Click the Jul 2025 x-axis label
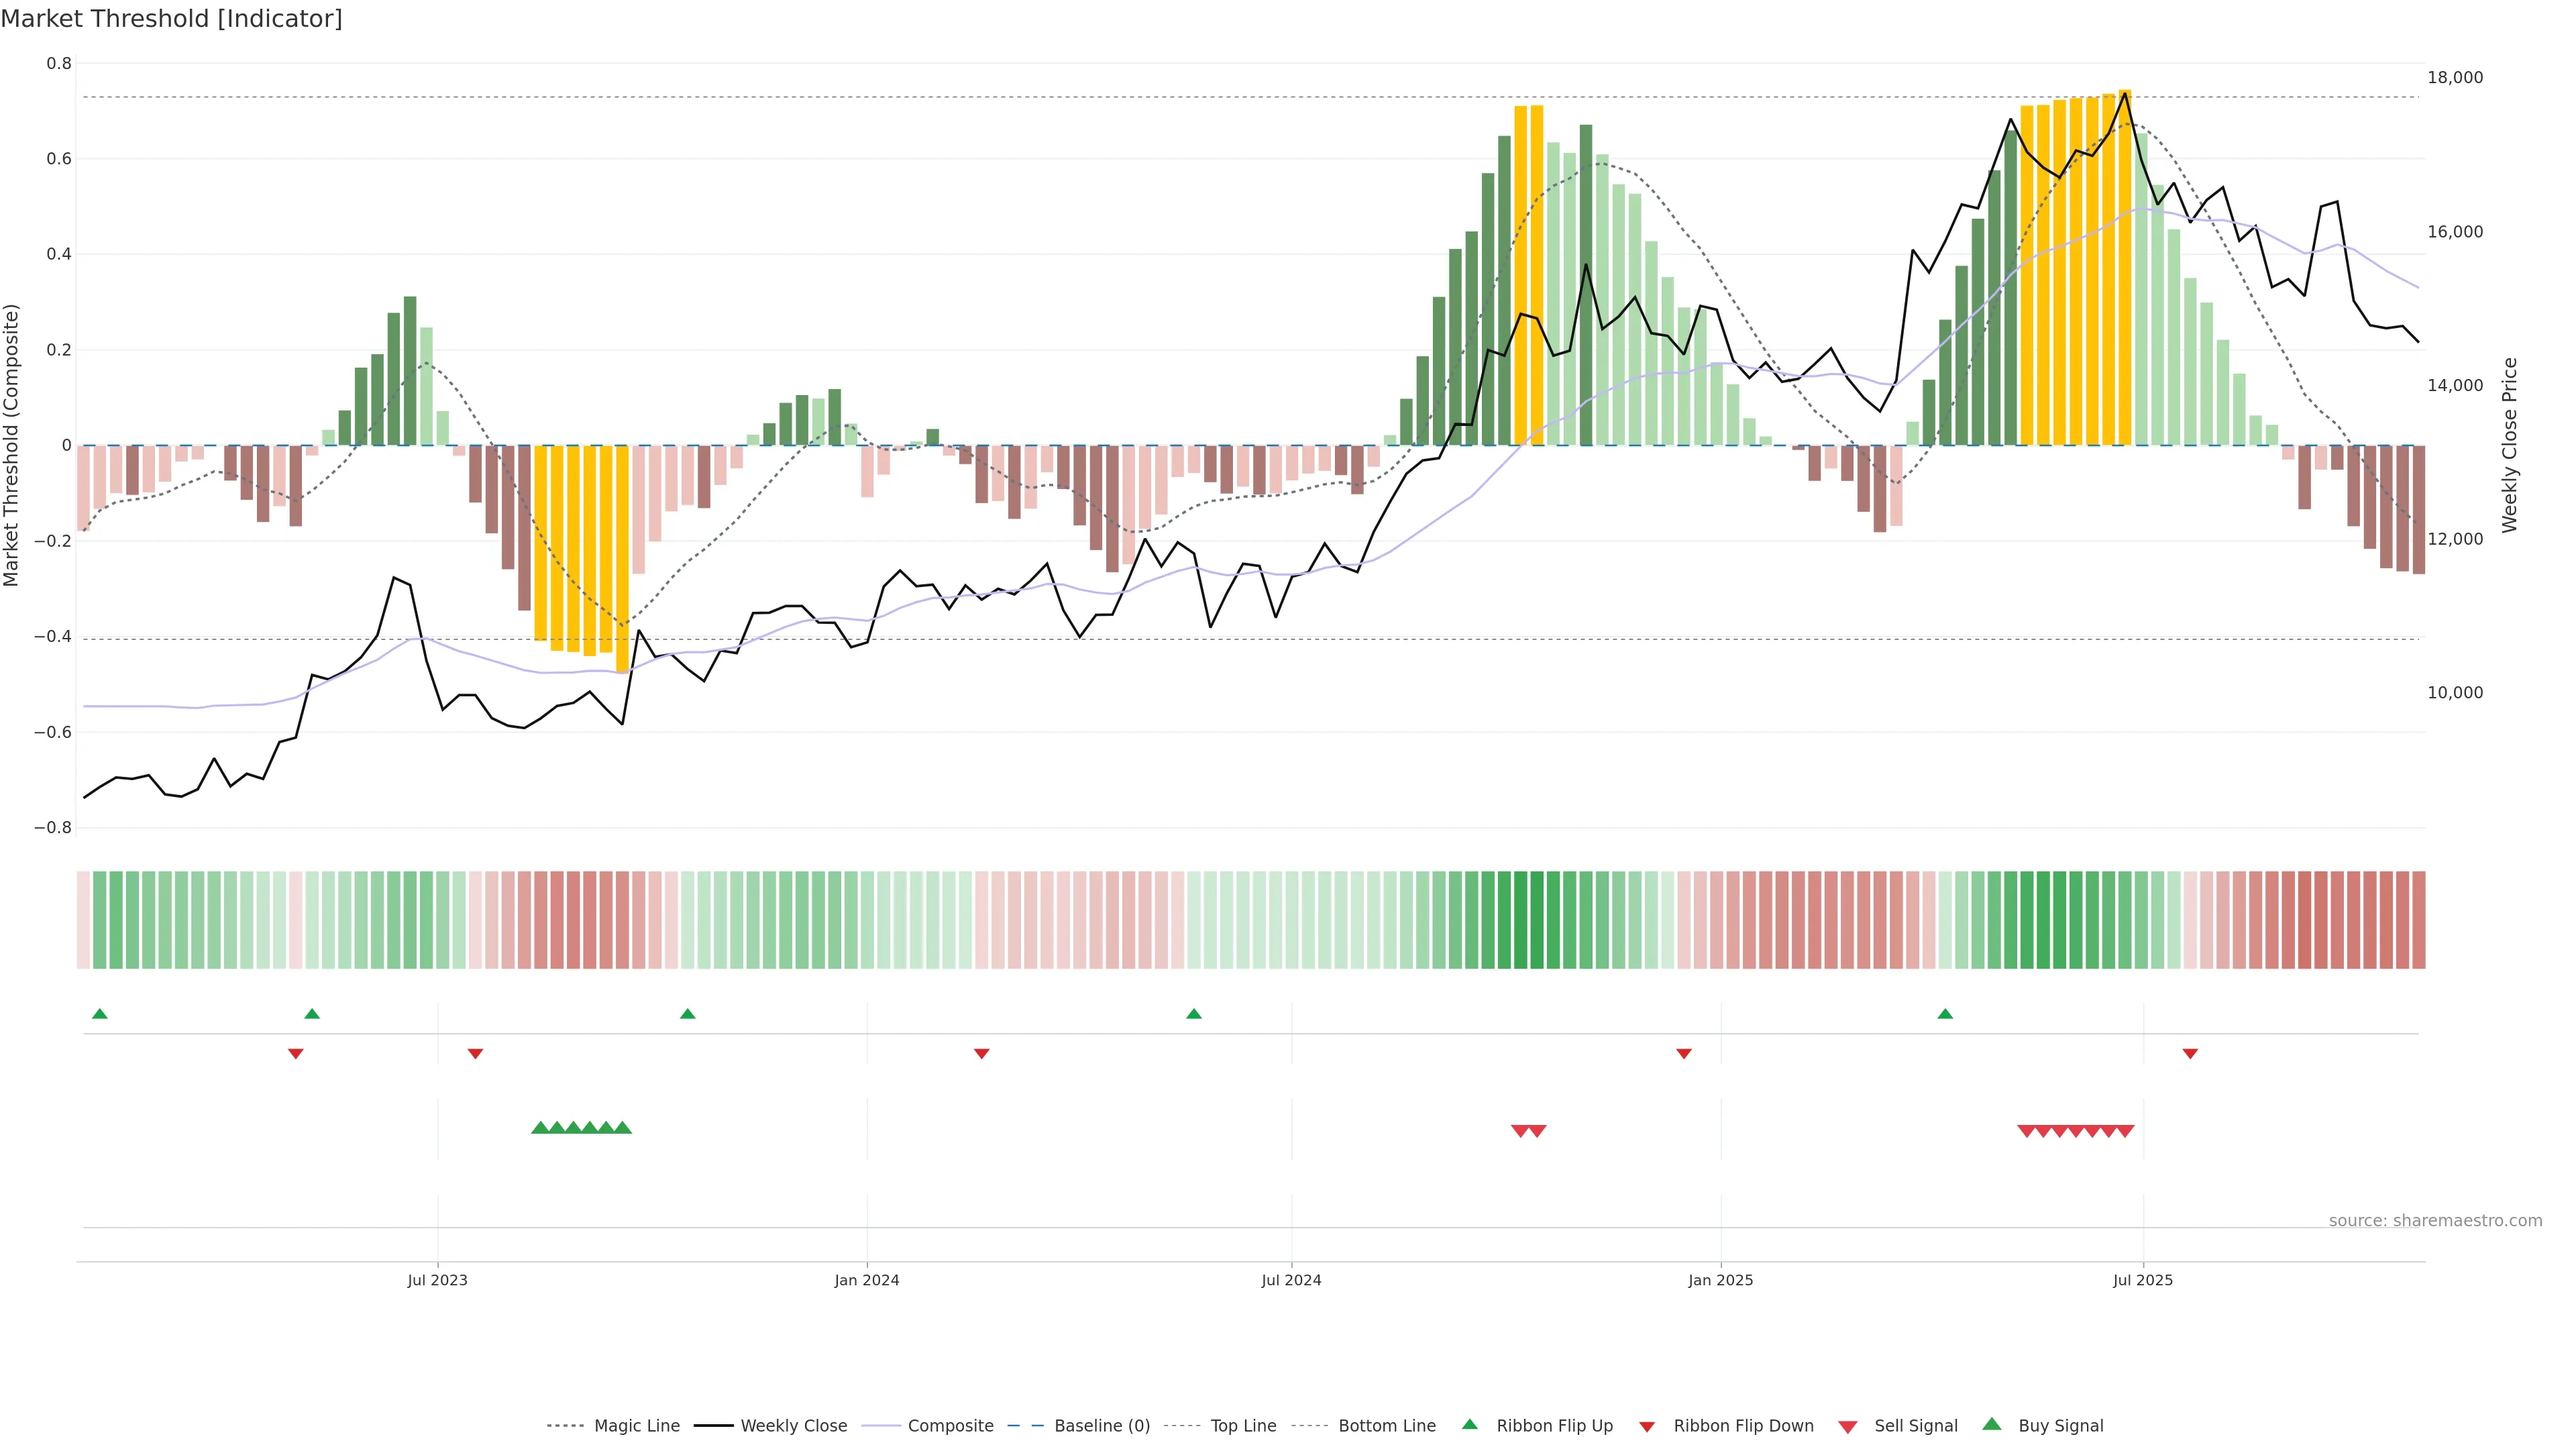 click(x=2142, y=1280)
